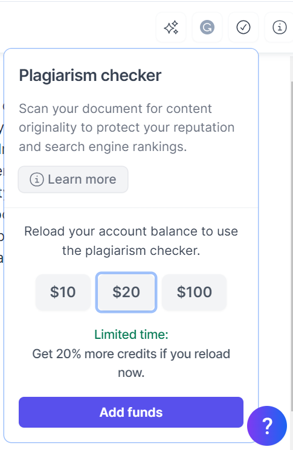Open the purple question mark help bubble
This screenshot has width=293, height=450.
(x=267, y=426)
